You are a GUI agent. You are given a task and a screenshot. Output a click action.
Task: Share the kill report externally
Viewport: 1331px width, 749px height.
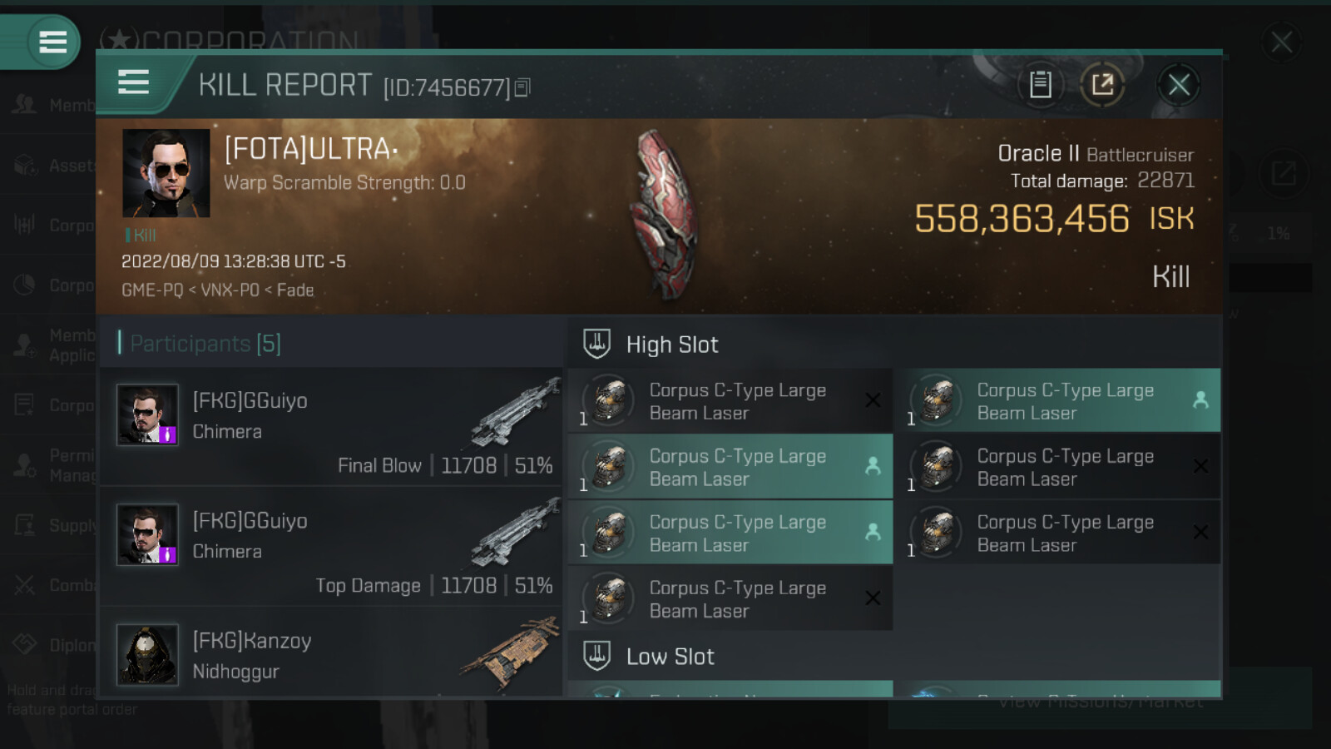(1102, 84)
